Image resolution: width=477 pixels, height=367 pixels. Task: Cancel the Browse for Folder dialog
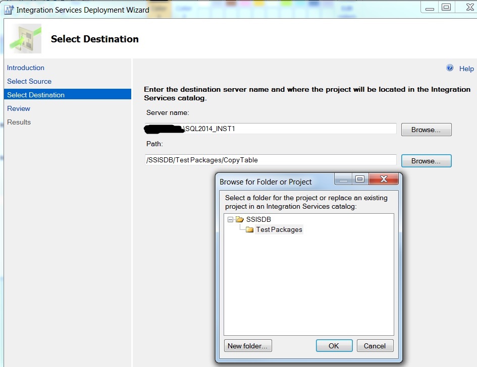375,346
